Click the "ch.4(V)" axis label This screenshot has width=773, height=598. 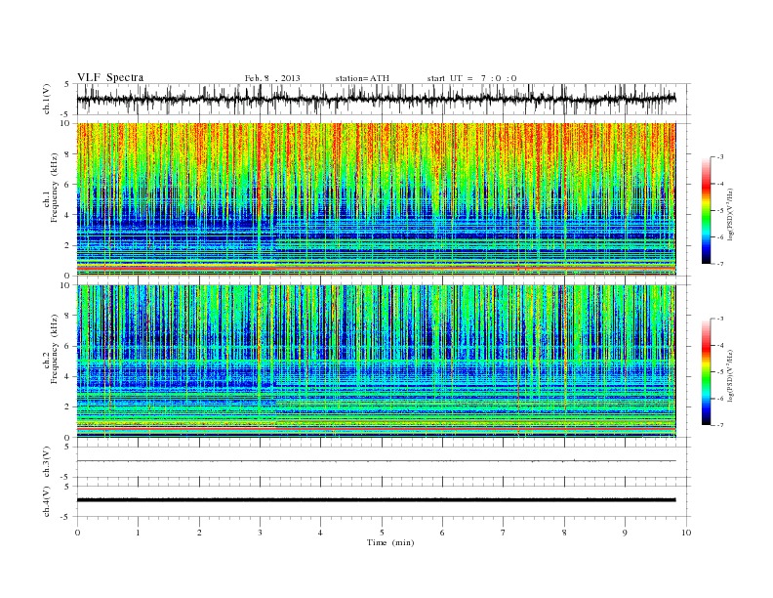pyautogui.click(x=47, y=501)
